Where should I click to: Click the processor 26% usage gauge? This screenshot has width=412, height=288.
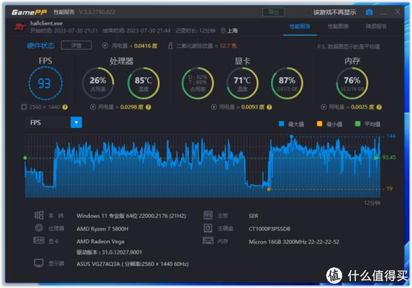(98, 83)
